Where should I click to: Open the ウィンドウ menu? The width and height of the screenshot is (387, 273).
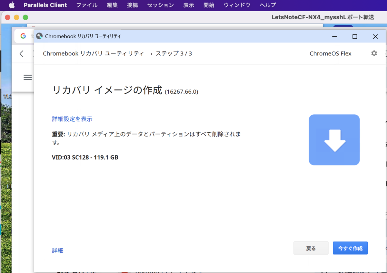tap(237, 5)
